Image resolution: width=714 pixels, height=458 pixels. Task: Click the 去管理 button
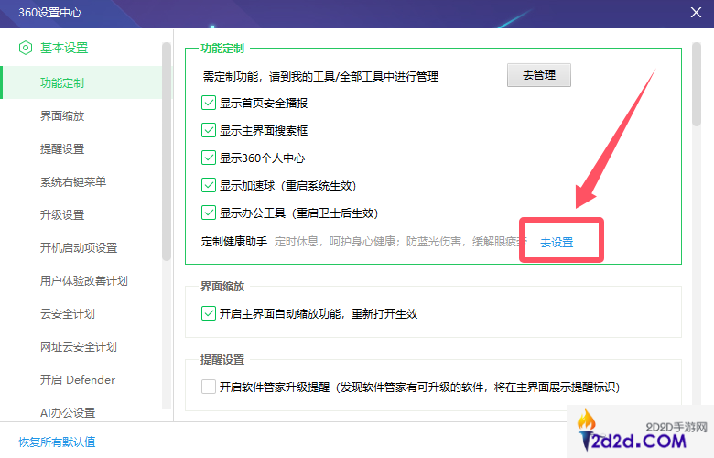point(539,75)
